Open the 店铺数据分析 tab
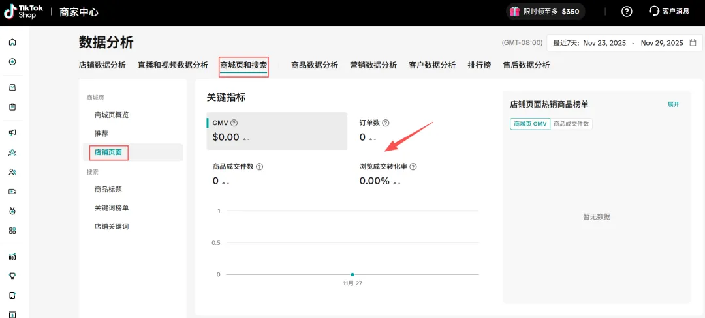Viewport: 705px width, 318px height. pos(102,65)
